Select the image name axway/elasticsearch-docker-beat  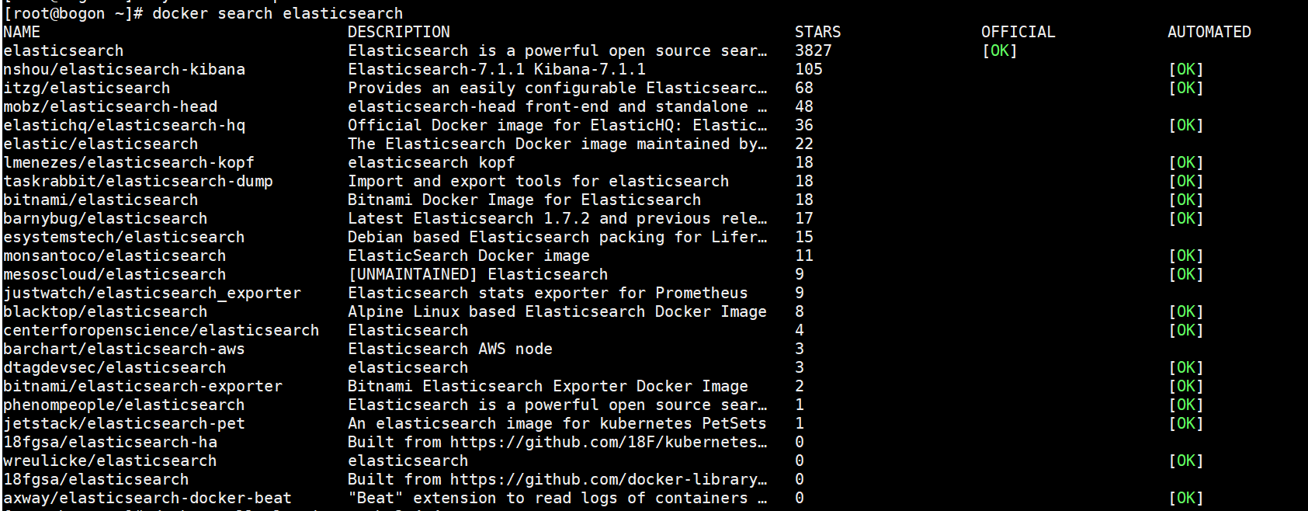pyautogui.click(x=147, y=498)
